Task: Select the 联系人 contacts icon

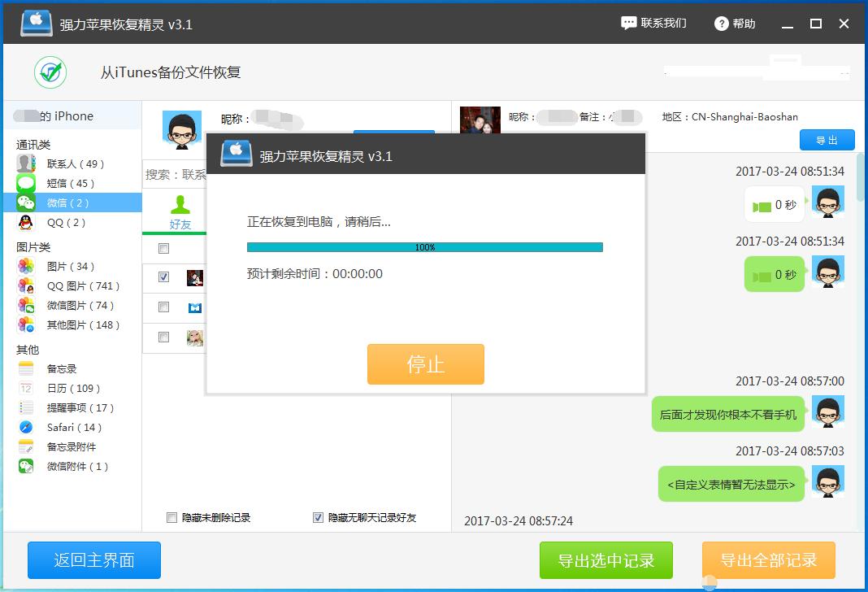Action: coord(24,163)
